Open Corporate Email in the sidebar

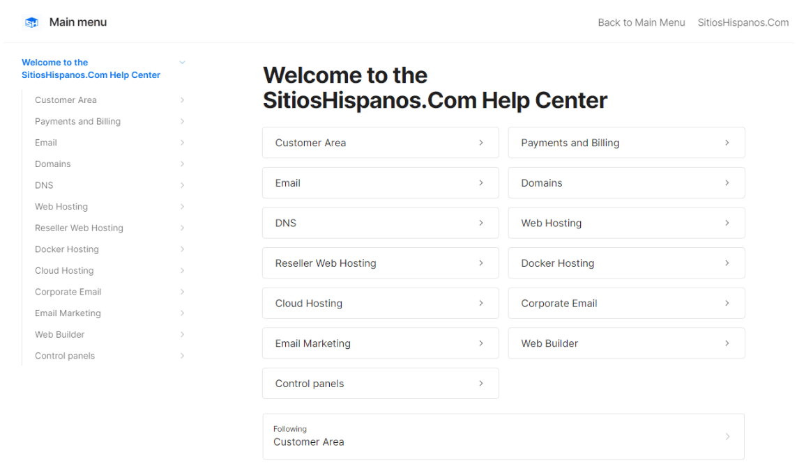click(68, 292)
